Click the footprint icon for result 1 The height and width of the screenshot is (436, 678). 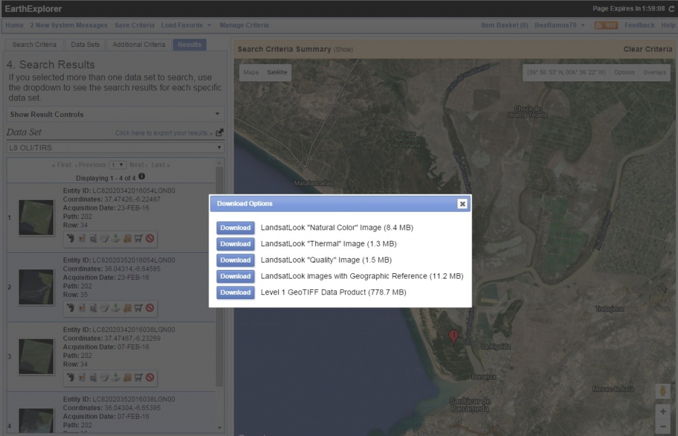[70, 238]
